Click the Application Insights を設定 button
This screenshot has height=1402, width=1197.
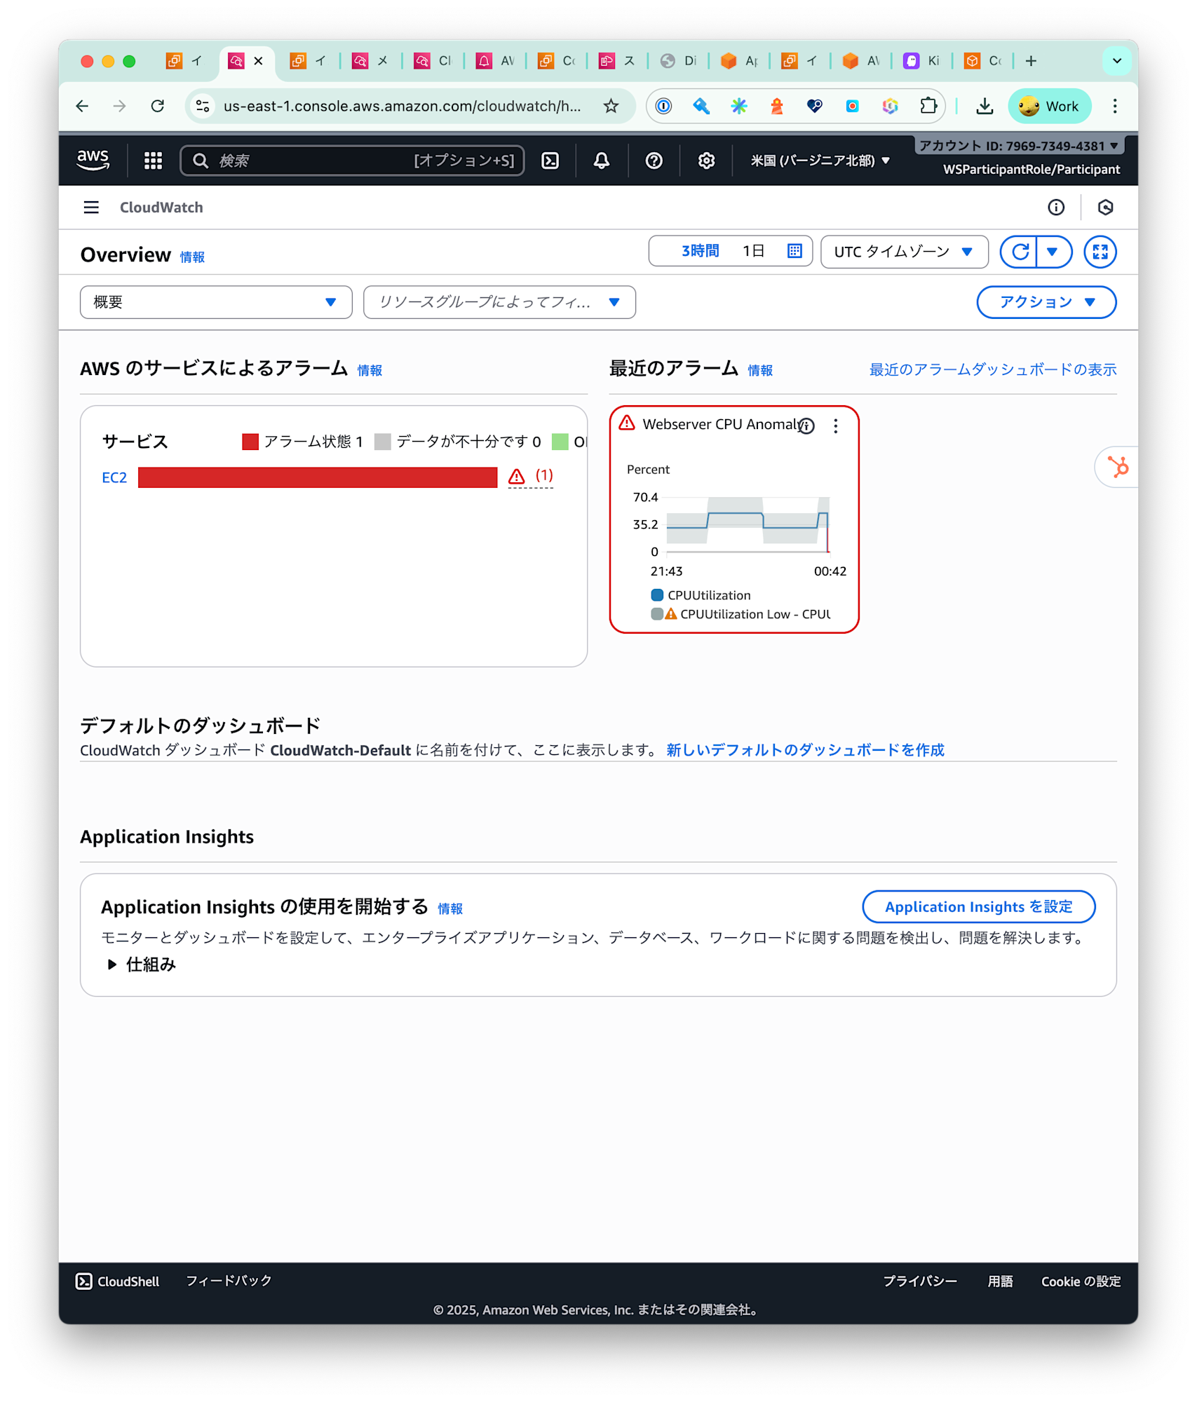[978, 906]
